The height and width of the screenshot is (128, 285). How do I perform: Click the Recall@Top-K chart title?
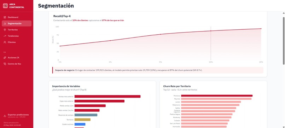point(62,16)
